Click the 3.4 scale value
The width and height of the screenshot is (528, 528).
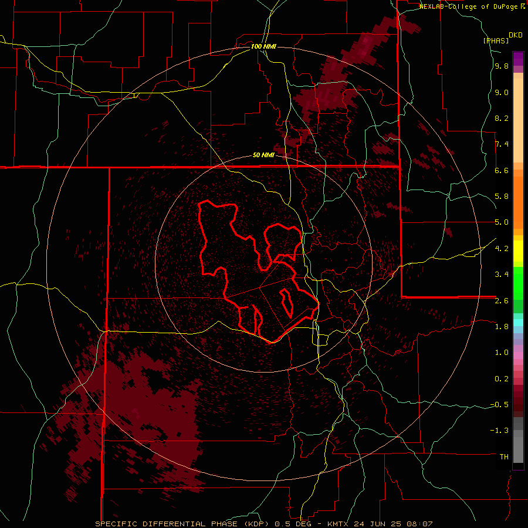tap(502, 275)
